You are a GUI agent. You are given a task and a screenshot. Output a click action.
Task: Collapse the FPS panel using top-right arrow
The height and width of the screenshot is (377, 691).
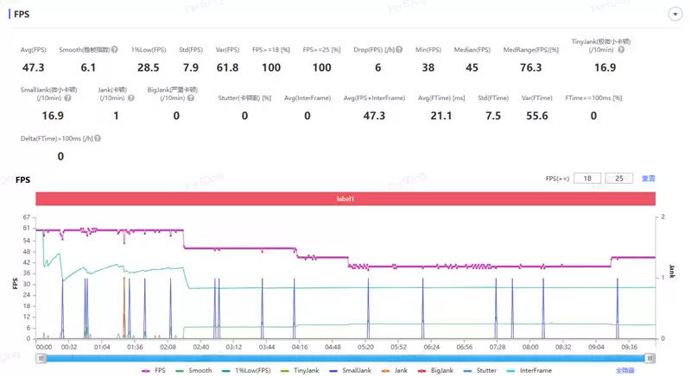[675, 15]
